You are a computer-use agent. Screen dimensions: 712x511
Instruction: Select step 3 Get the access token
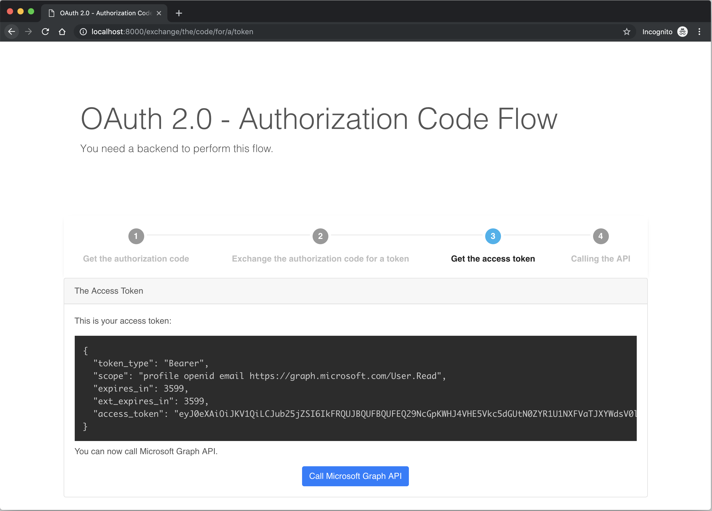[493, 236]
